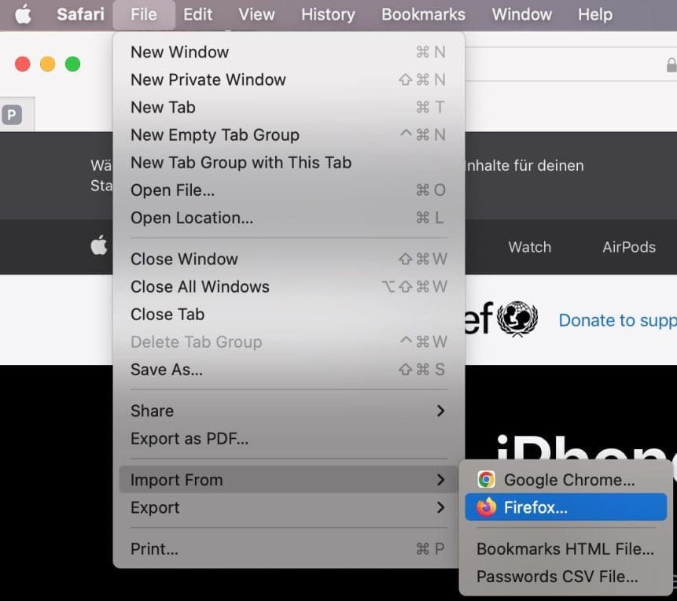Viewport: 677px width, 601px height.
Task: Open the Watch link in site navigation
Action: 529,247
